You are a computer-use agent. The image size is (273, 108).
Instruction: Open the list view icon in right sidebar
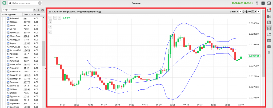[269, 22]
